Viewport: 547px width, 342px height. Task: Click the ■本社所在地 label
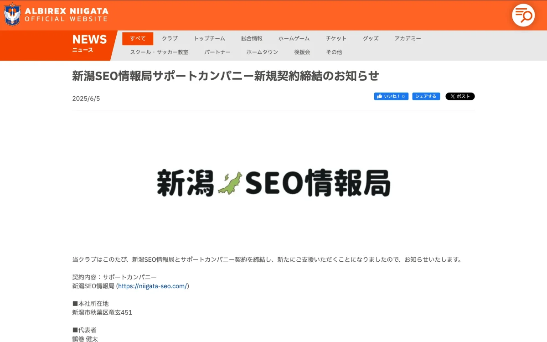pyautogui.click(x=90, y=304)
